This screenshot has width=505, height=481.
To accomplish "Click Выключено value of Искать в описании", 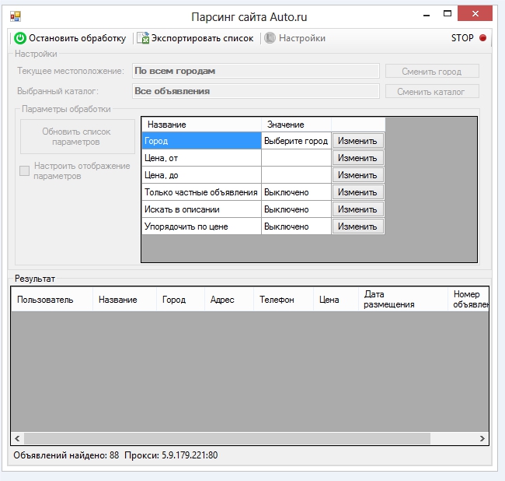I will (x=296, y=209).
